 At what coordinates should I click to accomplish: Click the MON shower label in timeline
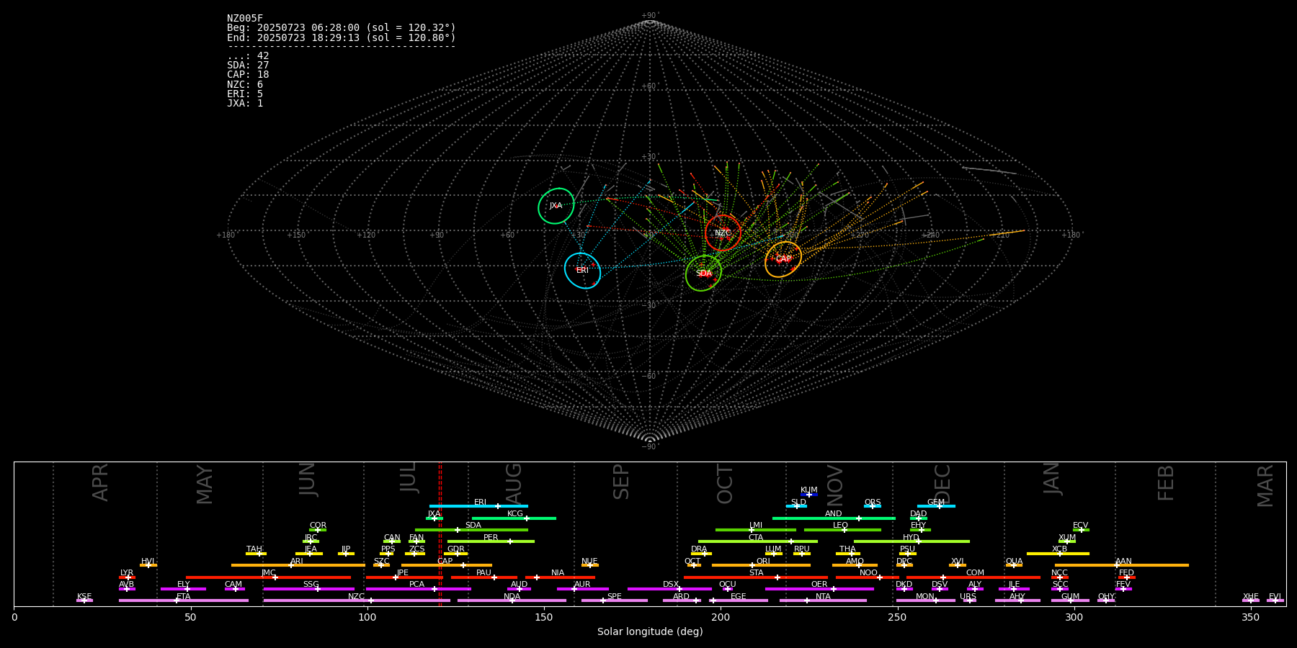pyautogui.click(x=925, y=596)
